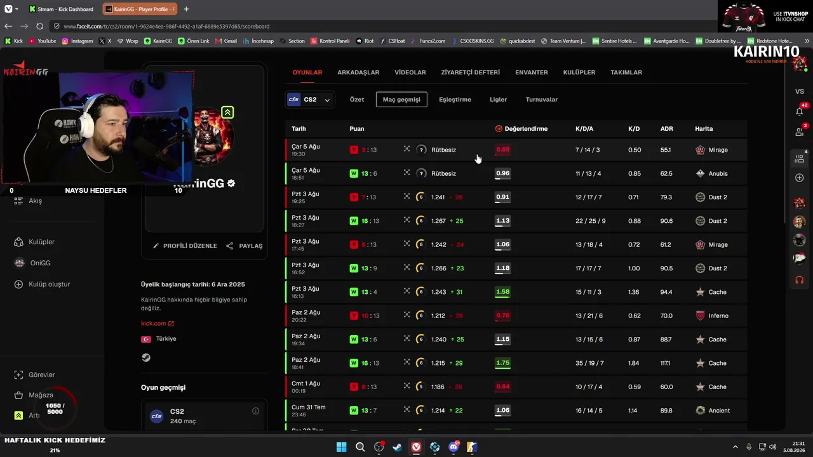This screenshot has width=813, height=457.
Task: Select the Eşleştirme sub-tab
Action: coord(455,100)
